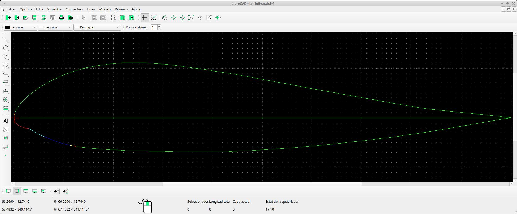Save the current drawing
Viewport: 517px width, 214px height.
(x=34, y=17)
